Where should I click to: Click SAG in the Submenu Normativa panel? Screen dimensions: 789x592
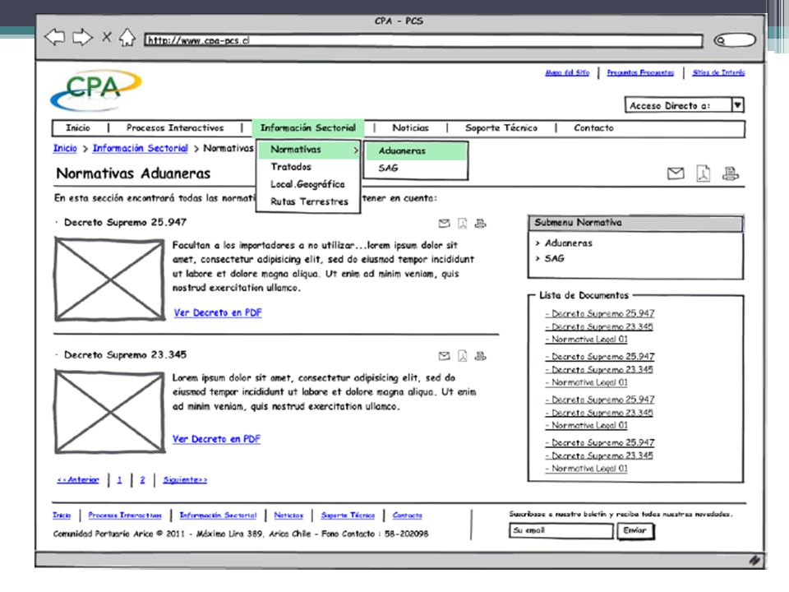pyautogui.click(x=555, y=258)
